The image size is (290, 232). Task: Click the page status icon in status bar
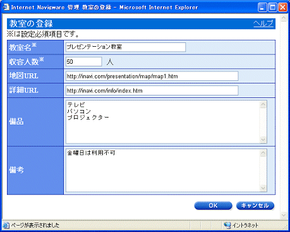pyautogui.click(x=6, y=225)
